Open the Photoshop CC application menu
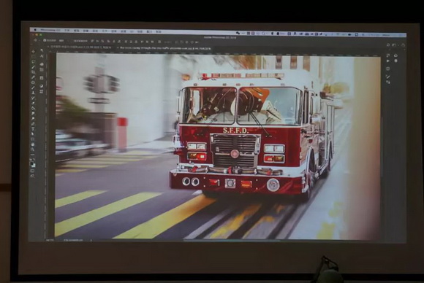The height and width of the screenshot is (283, 424). click(x=49, y=30)
